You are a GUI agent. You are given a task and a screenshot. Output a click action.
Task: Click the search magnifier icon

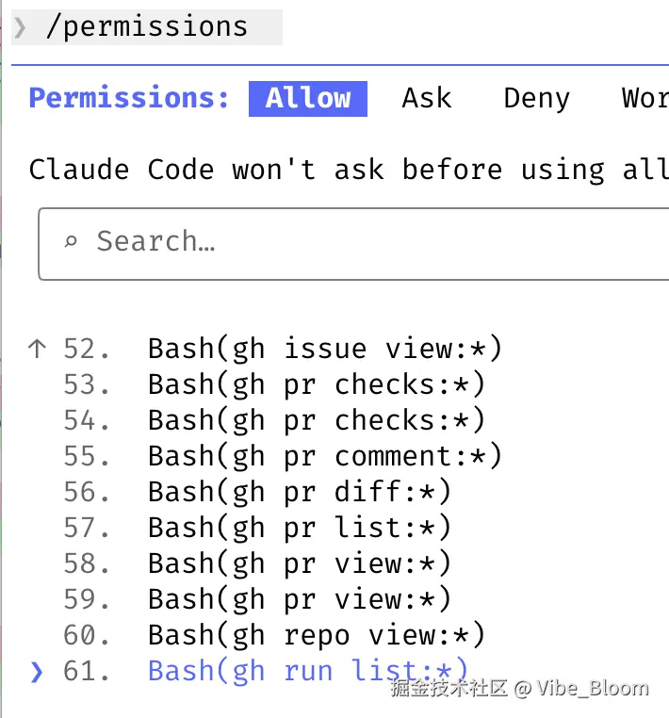(71, 242)
